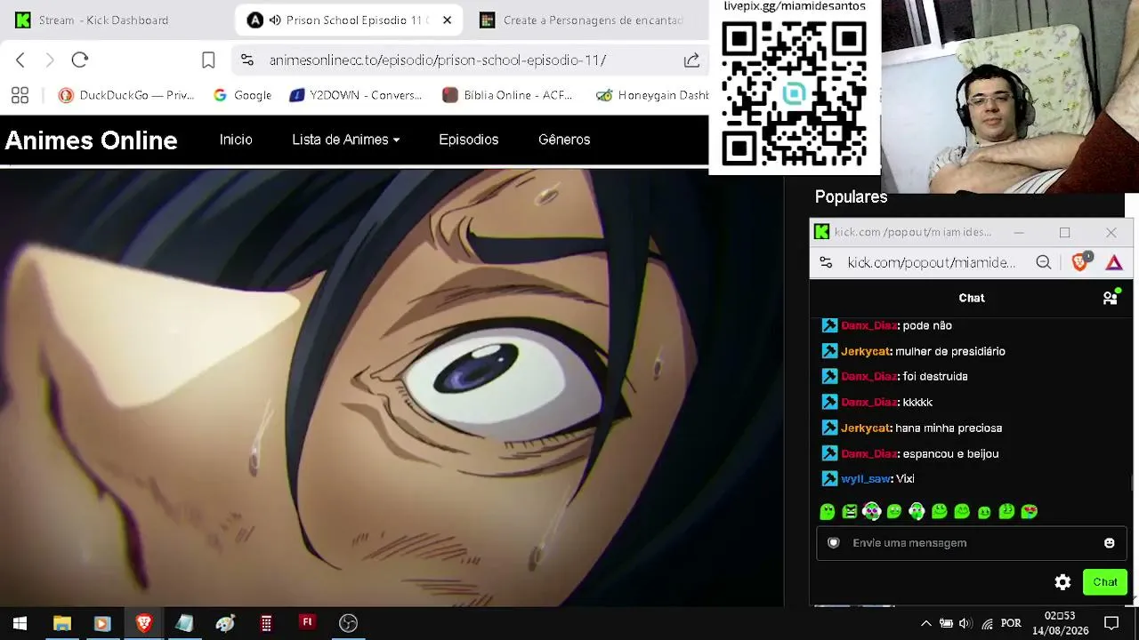This screenshot has width=1139, height=640.
Task: Expand the Lista de Animes dropdown
Action: click(x=346, y=140)
